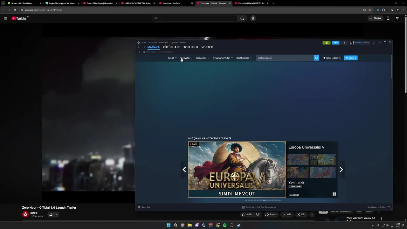The image size is (407, 229).
Task: Open İndirmeler downloads status in Steam
Action: (x=259, y=207)
